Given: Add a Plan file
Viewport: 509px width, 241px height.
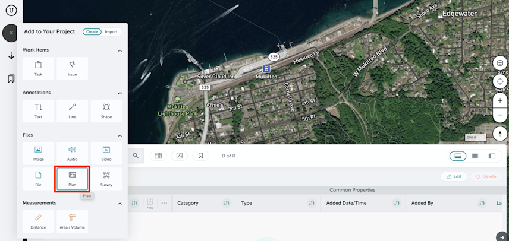Looking at the screenshot, I should tap(73, 179).
